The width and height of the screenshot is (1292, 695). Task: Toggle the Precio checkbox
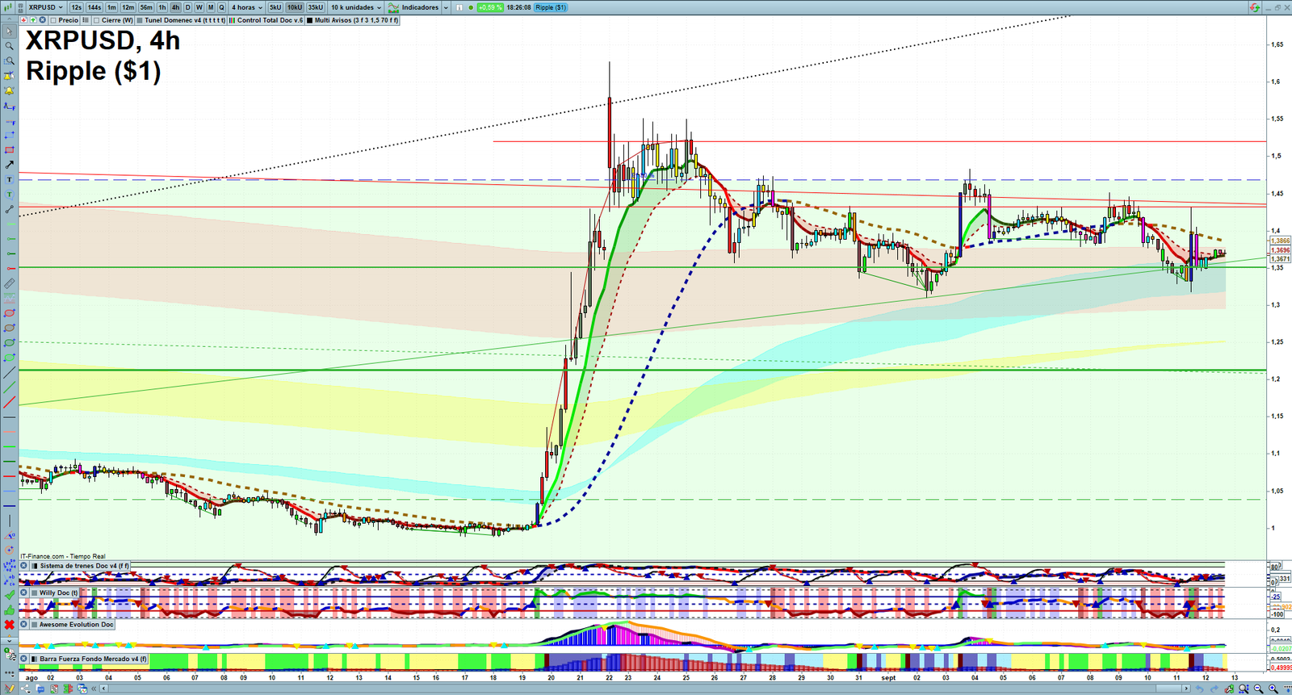53,20
